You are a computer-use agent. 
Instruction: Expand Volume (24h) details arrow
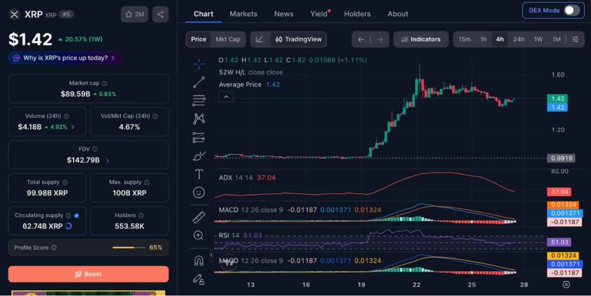73,127
